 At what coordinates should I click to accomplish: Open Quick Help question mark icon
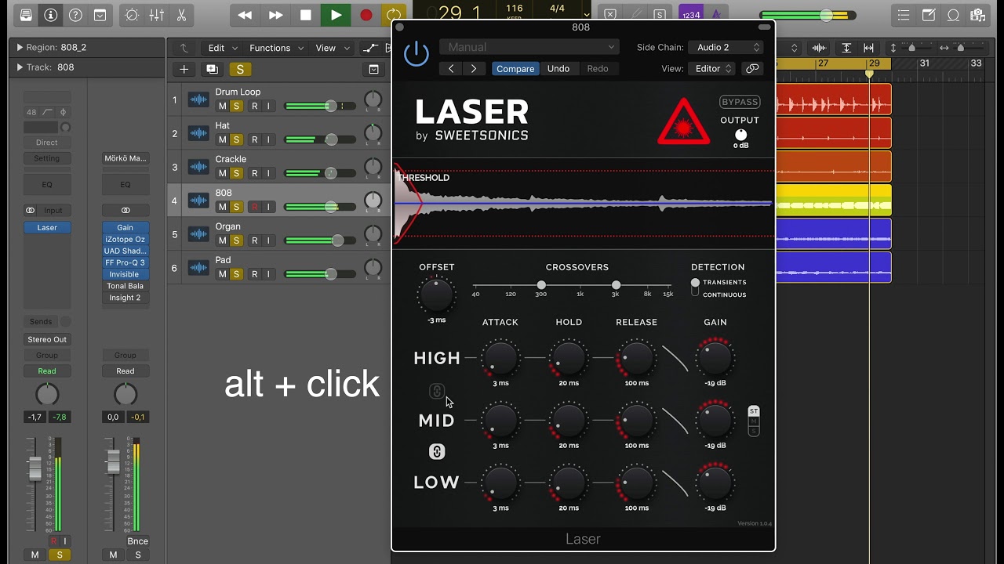(x=75, y=15)
